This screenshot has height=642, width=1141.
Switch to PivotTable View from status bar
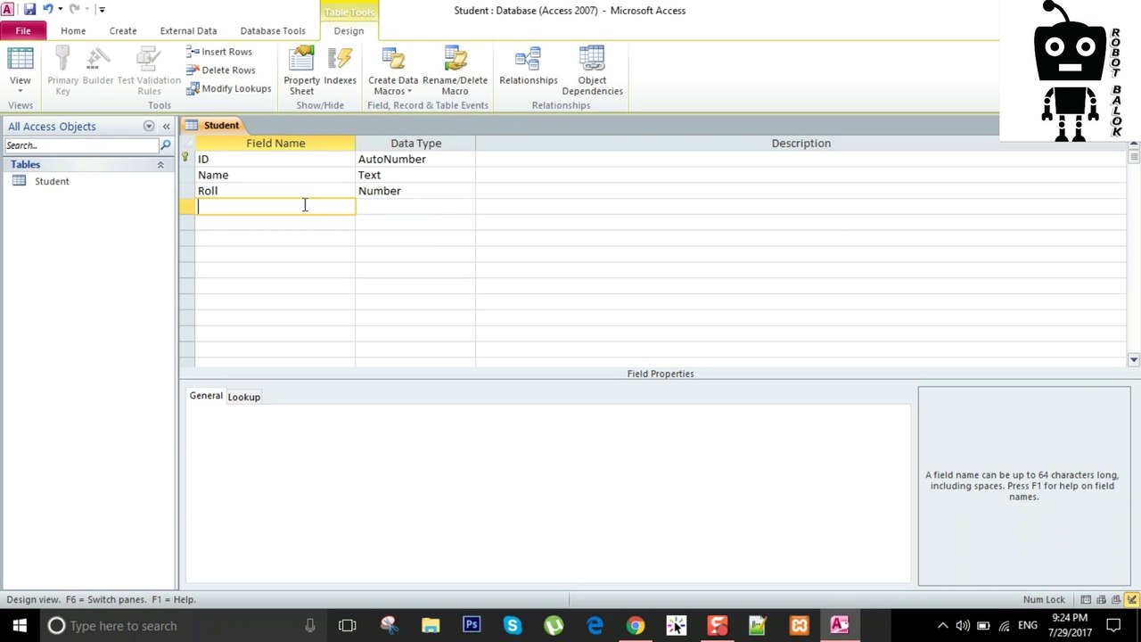click(x=1102, y=599)
